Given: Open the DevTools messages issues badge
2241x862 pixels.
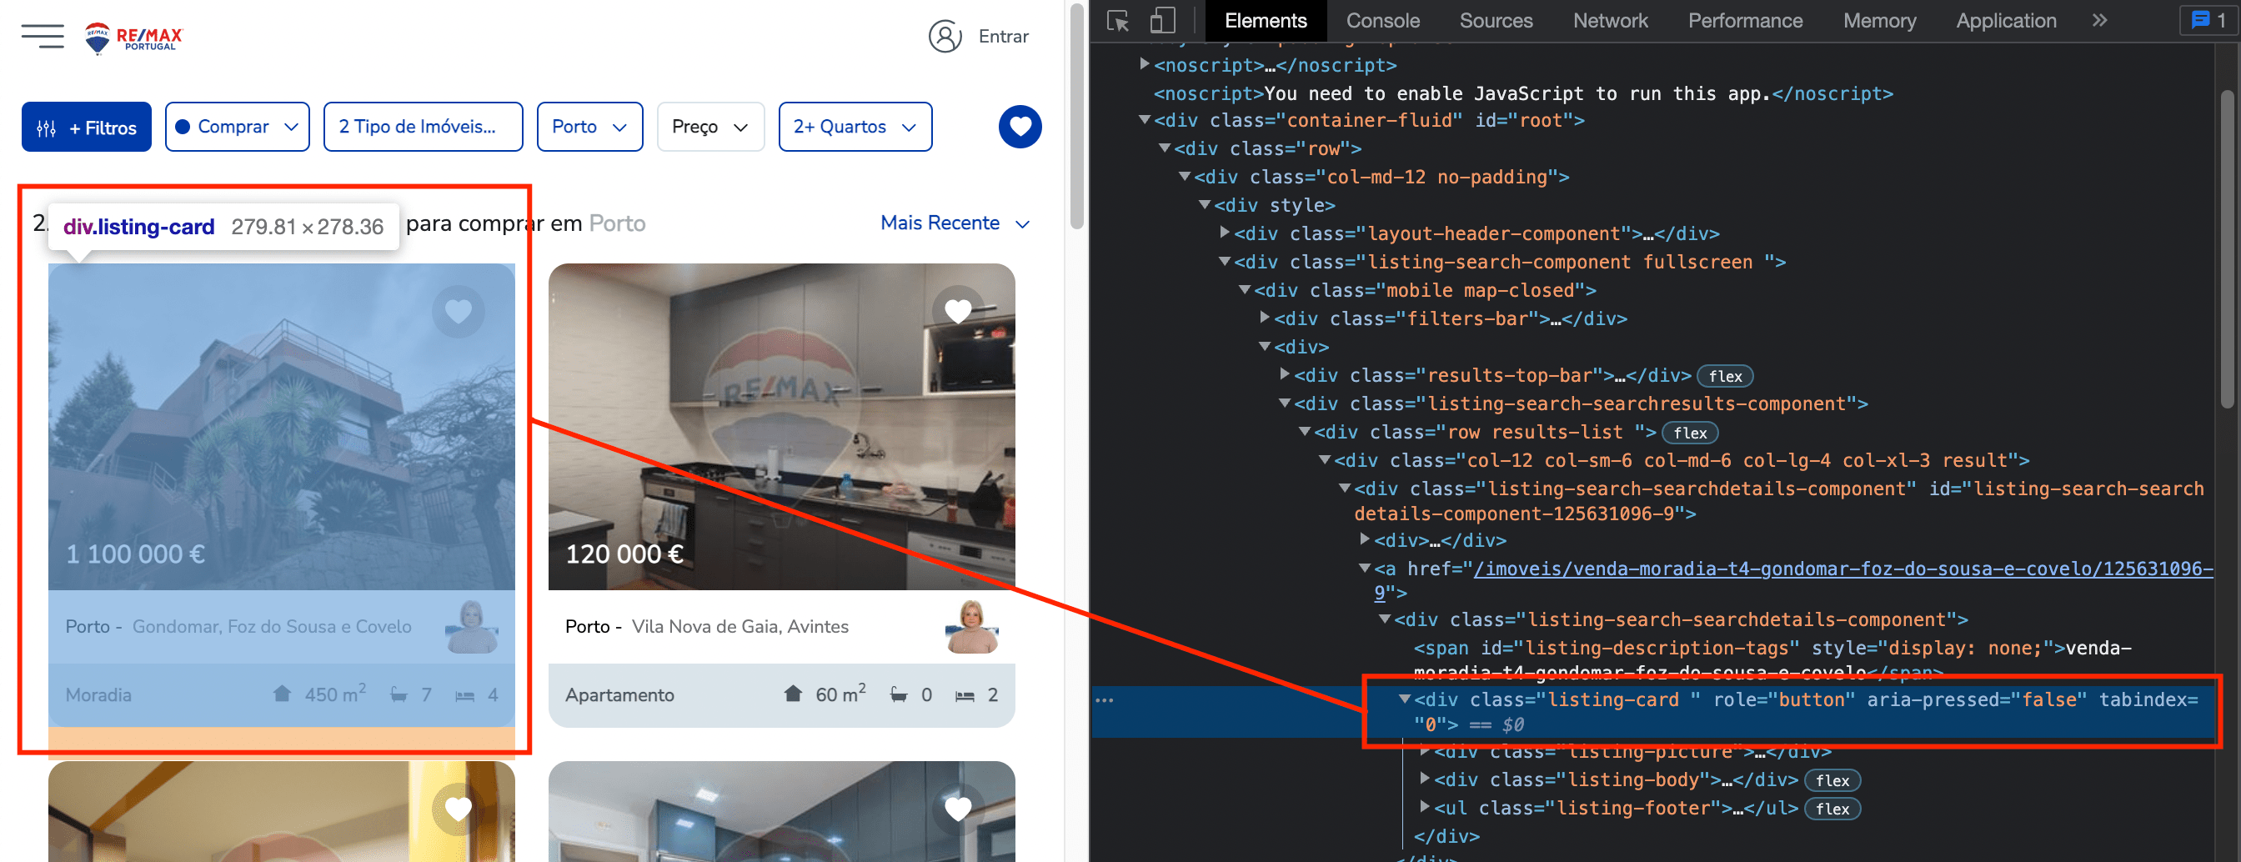Looking at the screenshot, I should [x=2208, y=21].
